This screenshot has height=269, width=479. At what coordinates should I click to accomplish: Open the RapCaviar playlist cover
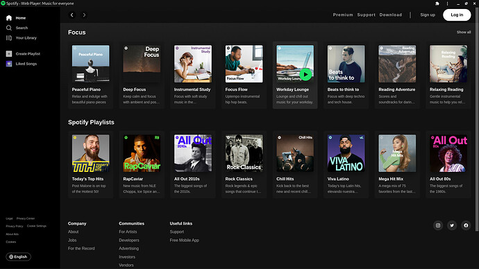tap(142, 153)
